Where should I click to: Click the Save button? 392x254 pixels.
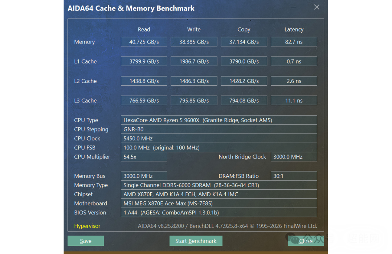click(x=86, y=241)
